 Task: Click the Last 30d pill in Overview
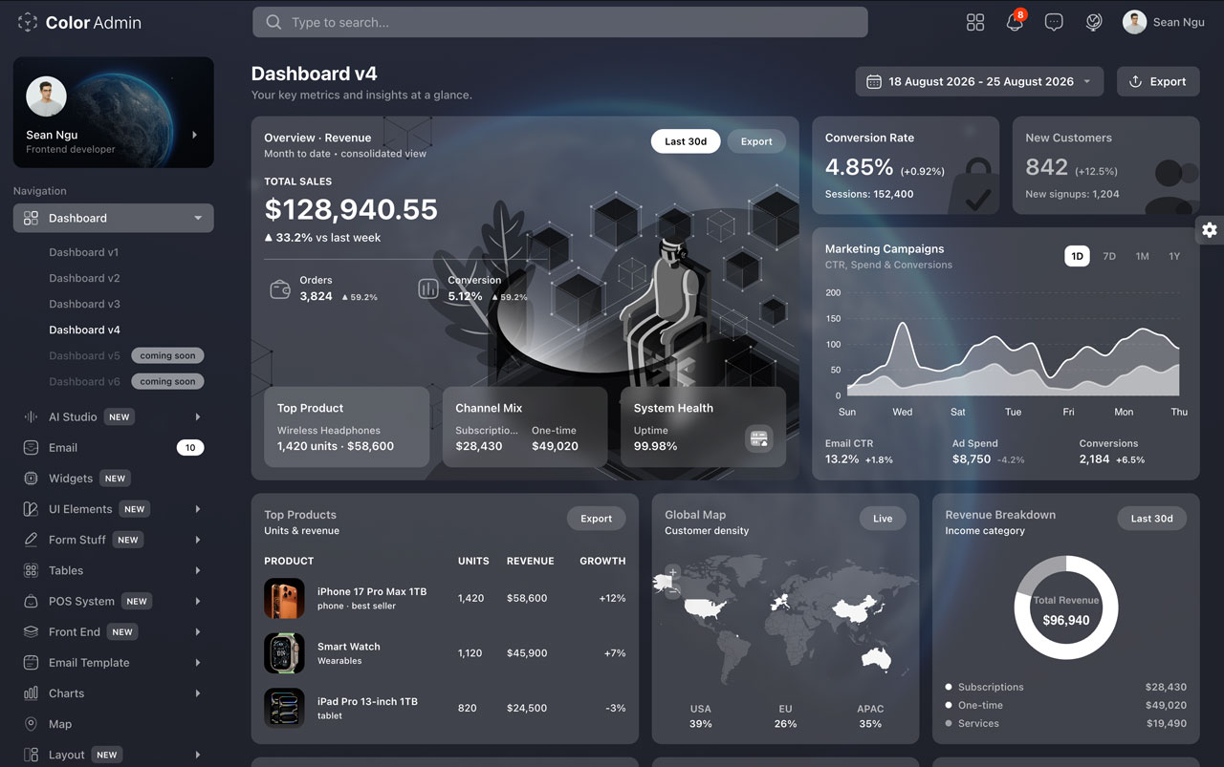click(686, 141)
